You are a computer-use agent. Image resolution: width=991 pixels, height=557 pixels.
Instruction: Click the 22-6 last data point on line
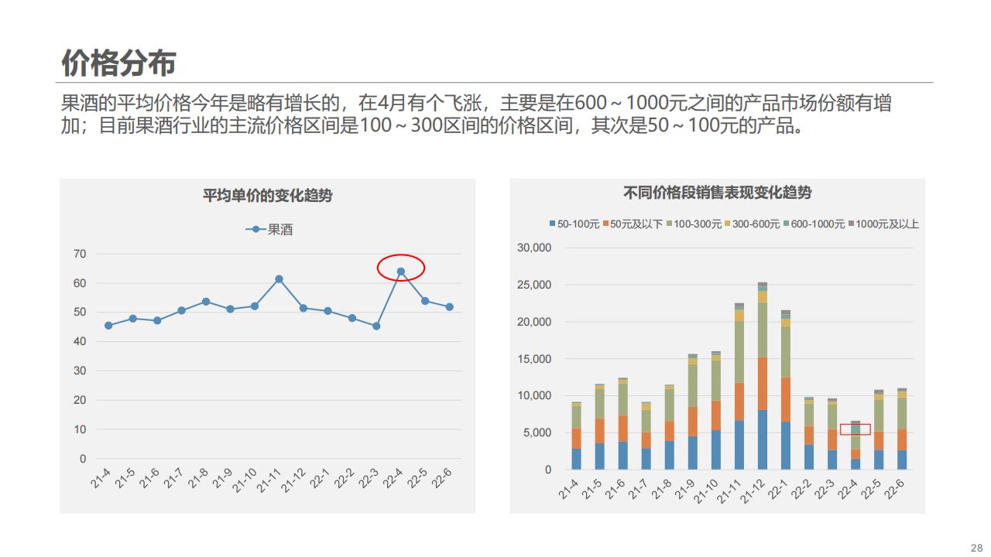click(x=449, y=307)
